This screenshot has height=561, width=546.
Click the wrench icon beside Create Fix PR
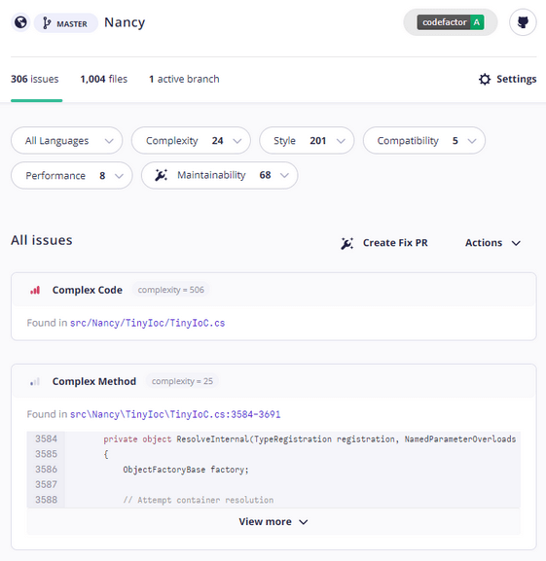point(346,243)
